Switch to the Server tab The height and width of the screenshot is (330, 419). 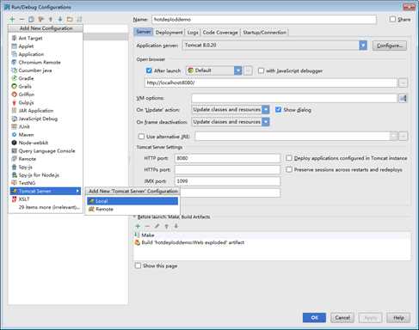pyautogui.click(x=144, y=32)
